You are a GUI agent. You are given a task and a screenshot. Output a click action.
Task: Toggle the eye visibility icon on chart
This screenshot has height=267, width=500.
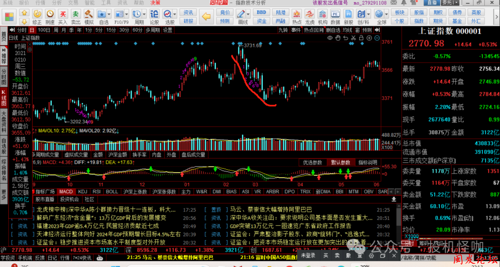330,38
